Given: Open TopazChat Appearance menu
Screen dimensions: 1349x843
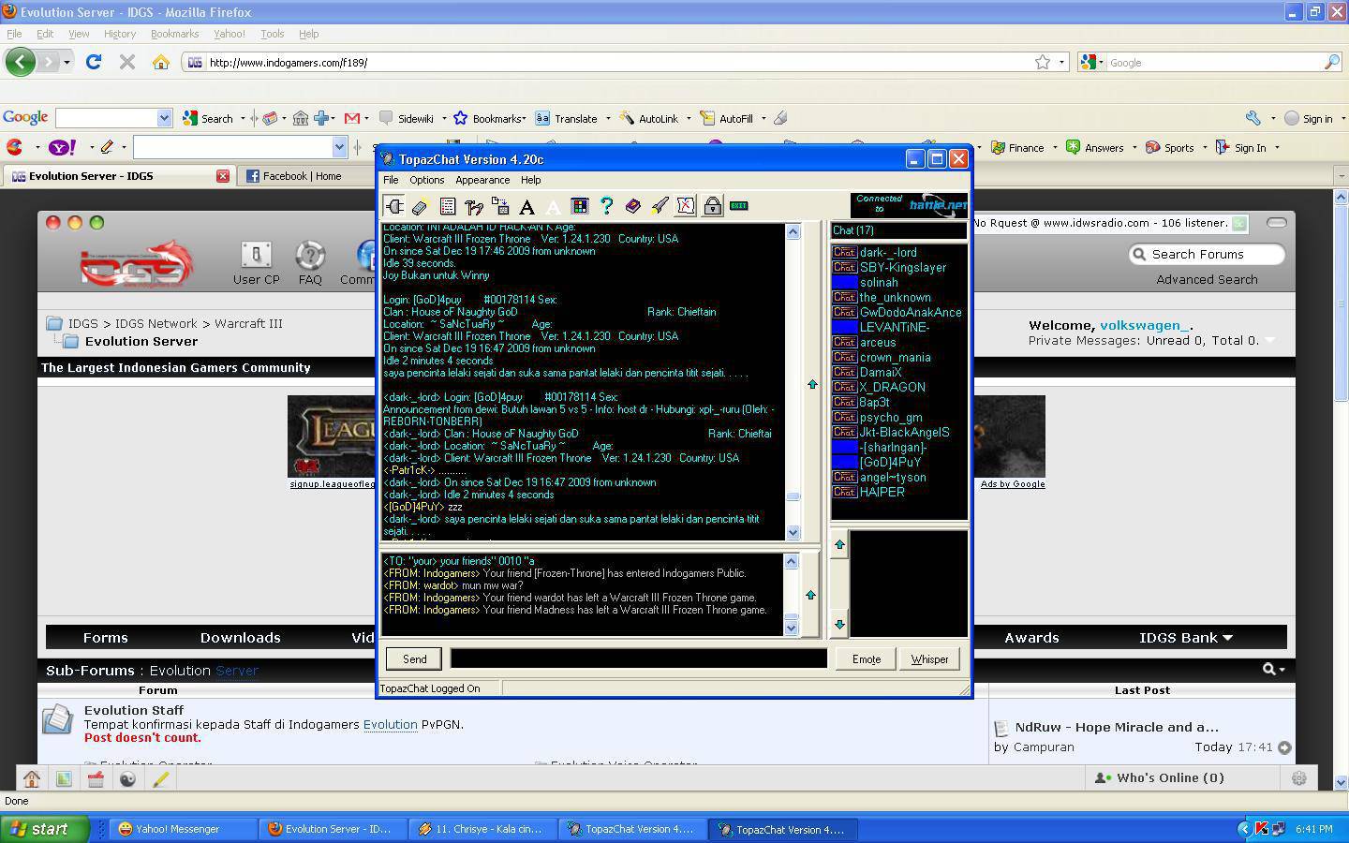Looking at the screenshot, I should tap(482, 180).
